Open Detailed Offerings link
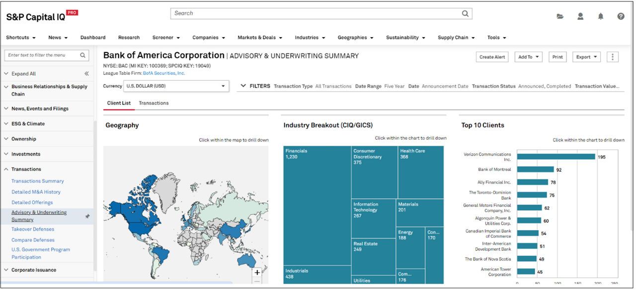The image size is (636, 291). coord(32,203)
